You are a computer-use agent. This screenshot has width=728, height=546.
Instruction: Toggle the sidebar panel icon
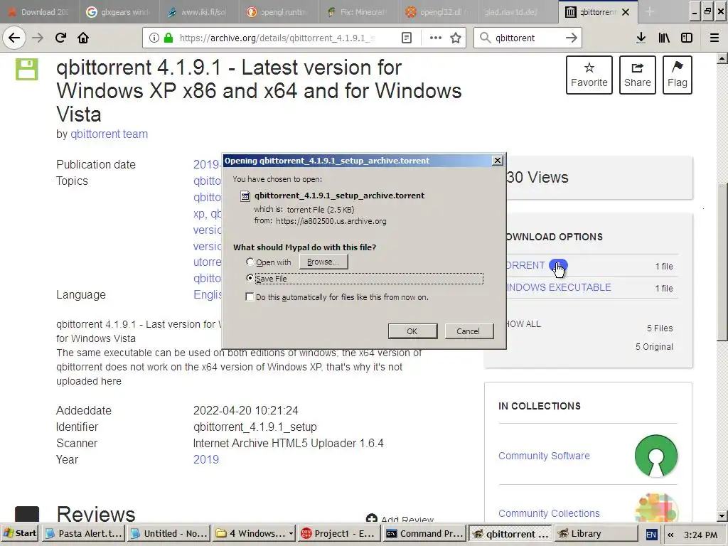[x=687, y=38]
